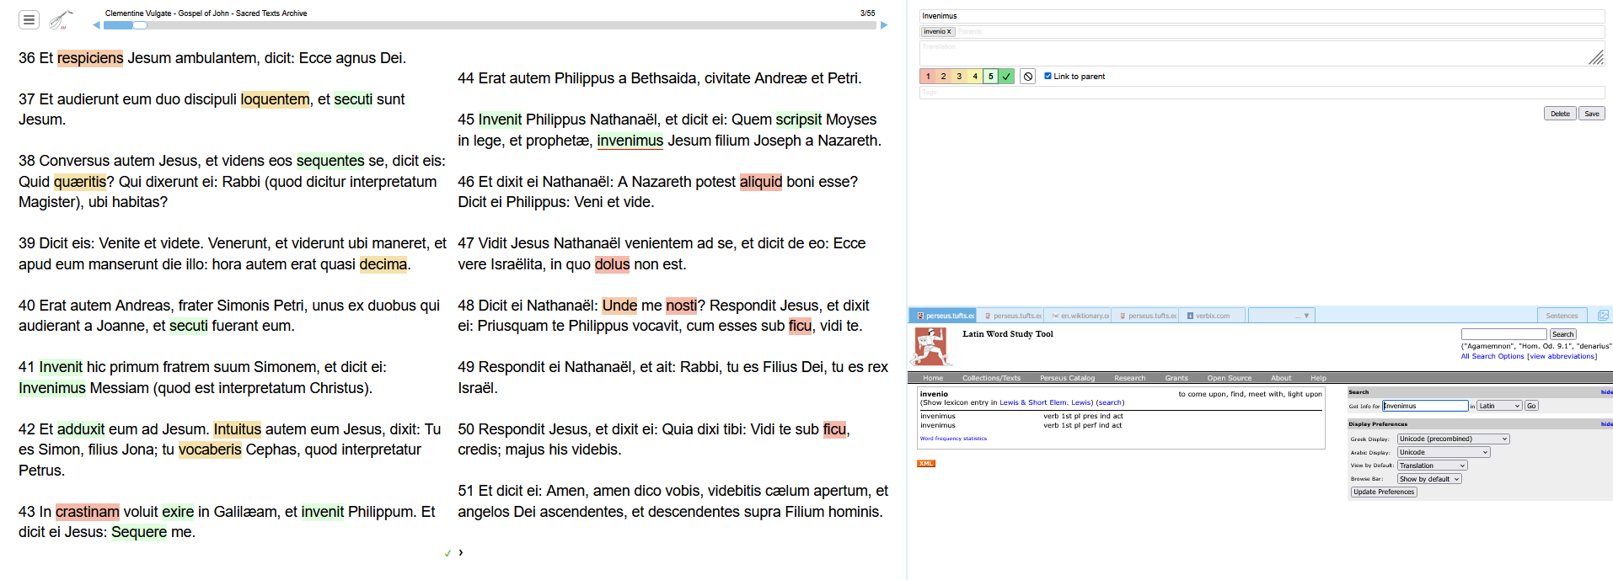Open the hamburger menu icon
The width and height of the screenshot is (1613, 580).
29,19
